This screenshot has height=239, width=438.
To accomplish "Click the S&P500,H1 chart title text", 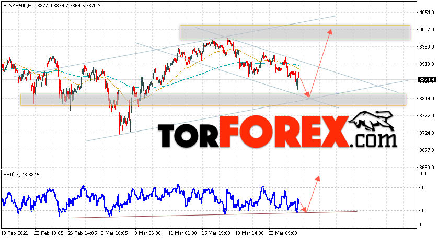I will 22,6.
